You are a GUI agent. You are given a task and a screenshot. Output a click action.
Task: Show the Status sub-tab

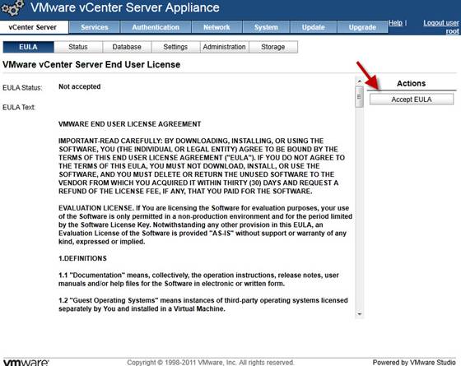click(78, 47)
